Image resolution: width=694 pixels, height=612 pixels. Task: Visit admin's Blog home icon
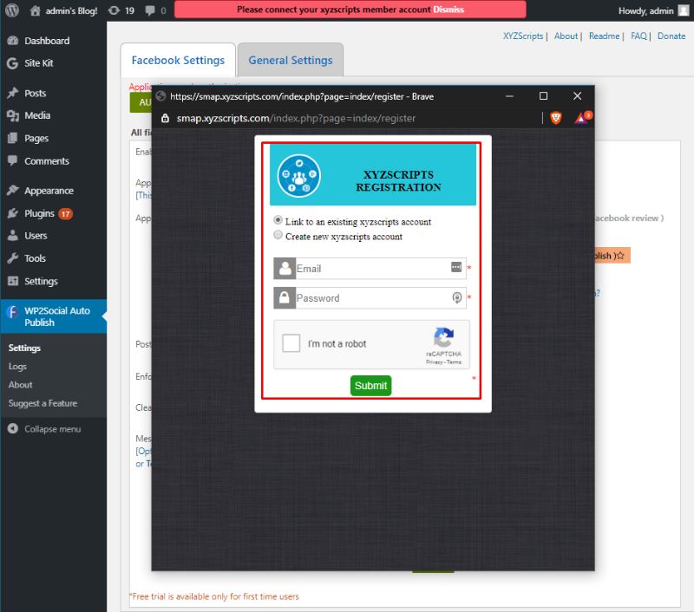point(35,10)
